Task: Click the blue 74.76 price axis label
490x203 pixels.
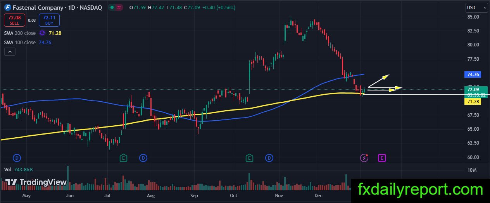Action: point(473,75)
